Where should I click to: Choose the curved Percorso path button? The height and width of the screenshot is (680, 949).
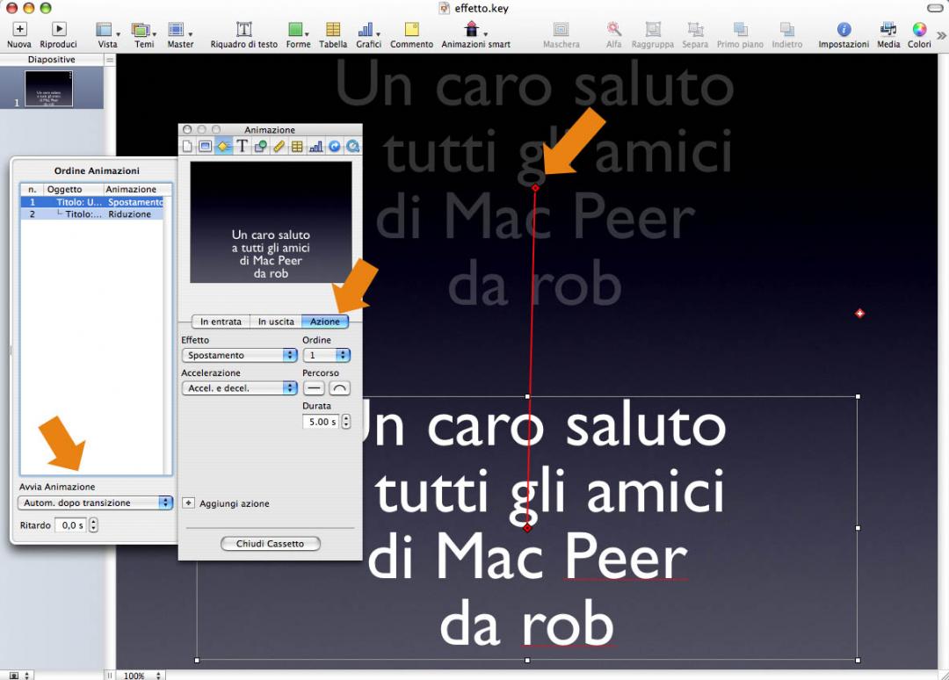339,387
